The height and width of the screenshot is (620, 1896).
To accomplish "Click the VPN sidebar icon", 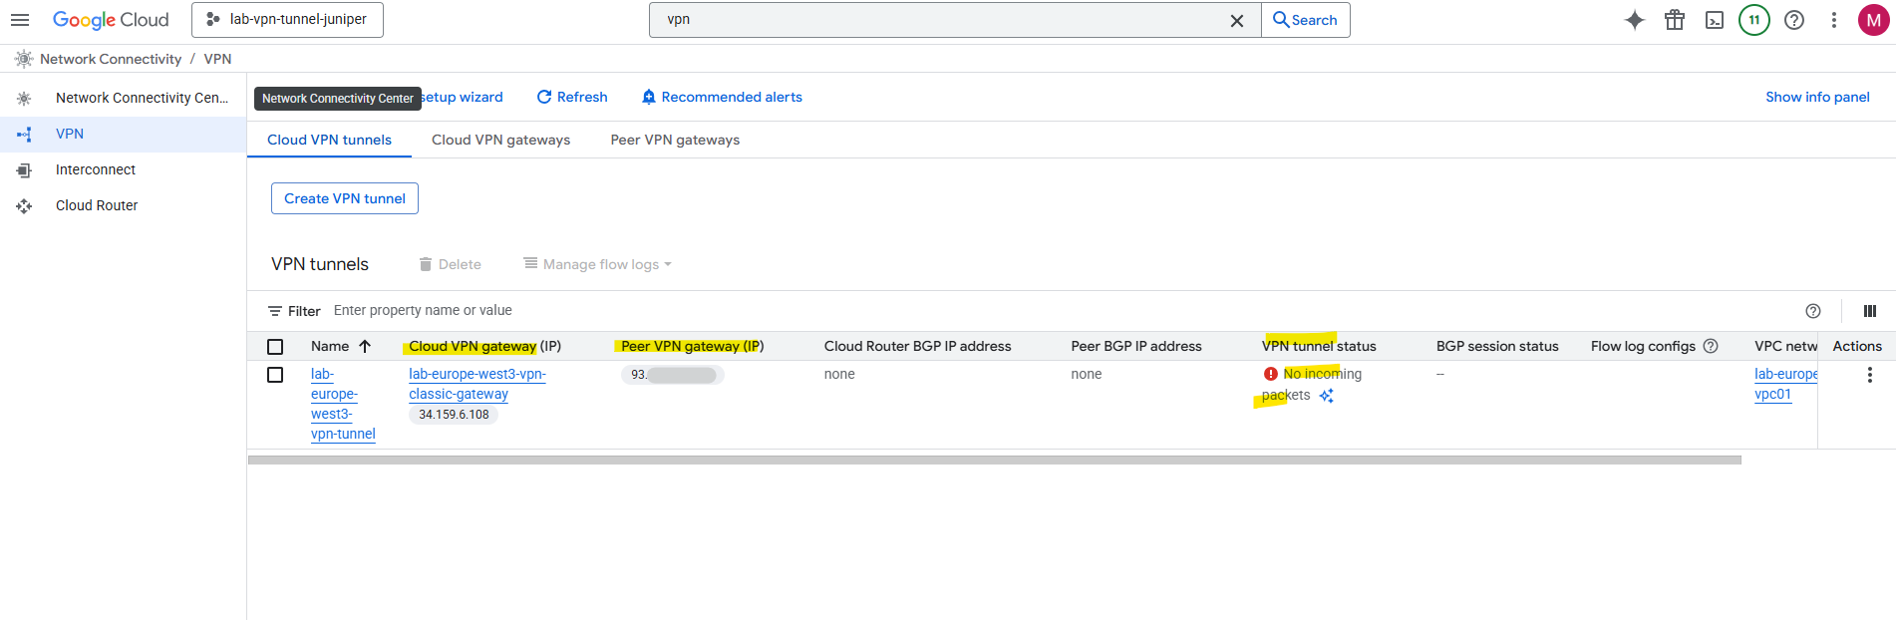I will pyautogui.click(x=24, y=135).
